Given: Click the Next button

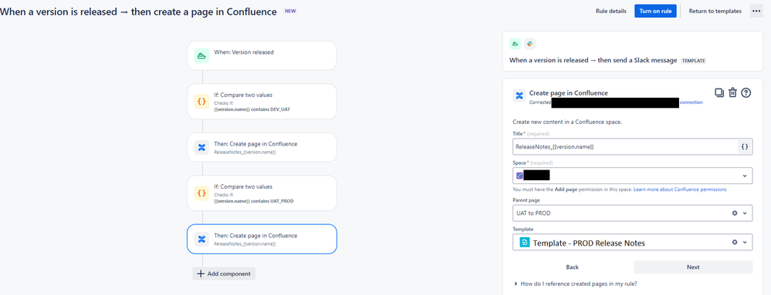Looking at the screenshot, I should click(x=693, y=267).
